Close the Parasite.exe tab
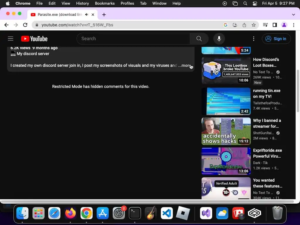 point(93,15)
